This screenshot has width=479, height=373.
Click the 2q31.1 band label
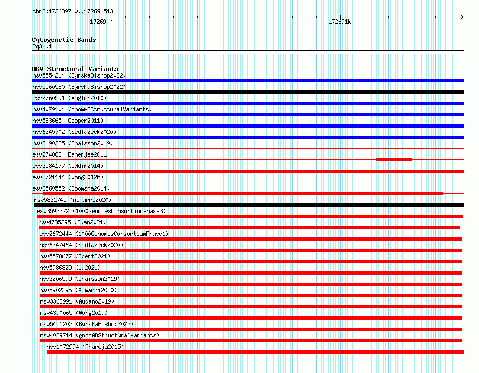(x=42, y=47)
